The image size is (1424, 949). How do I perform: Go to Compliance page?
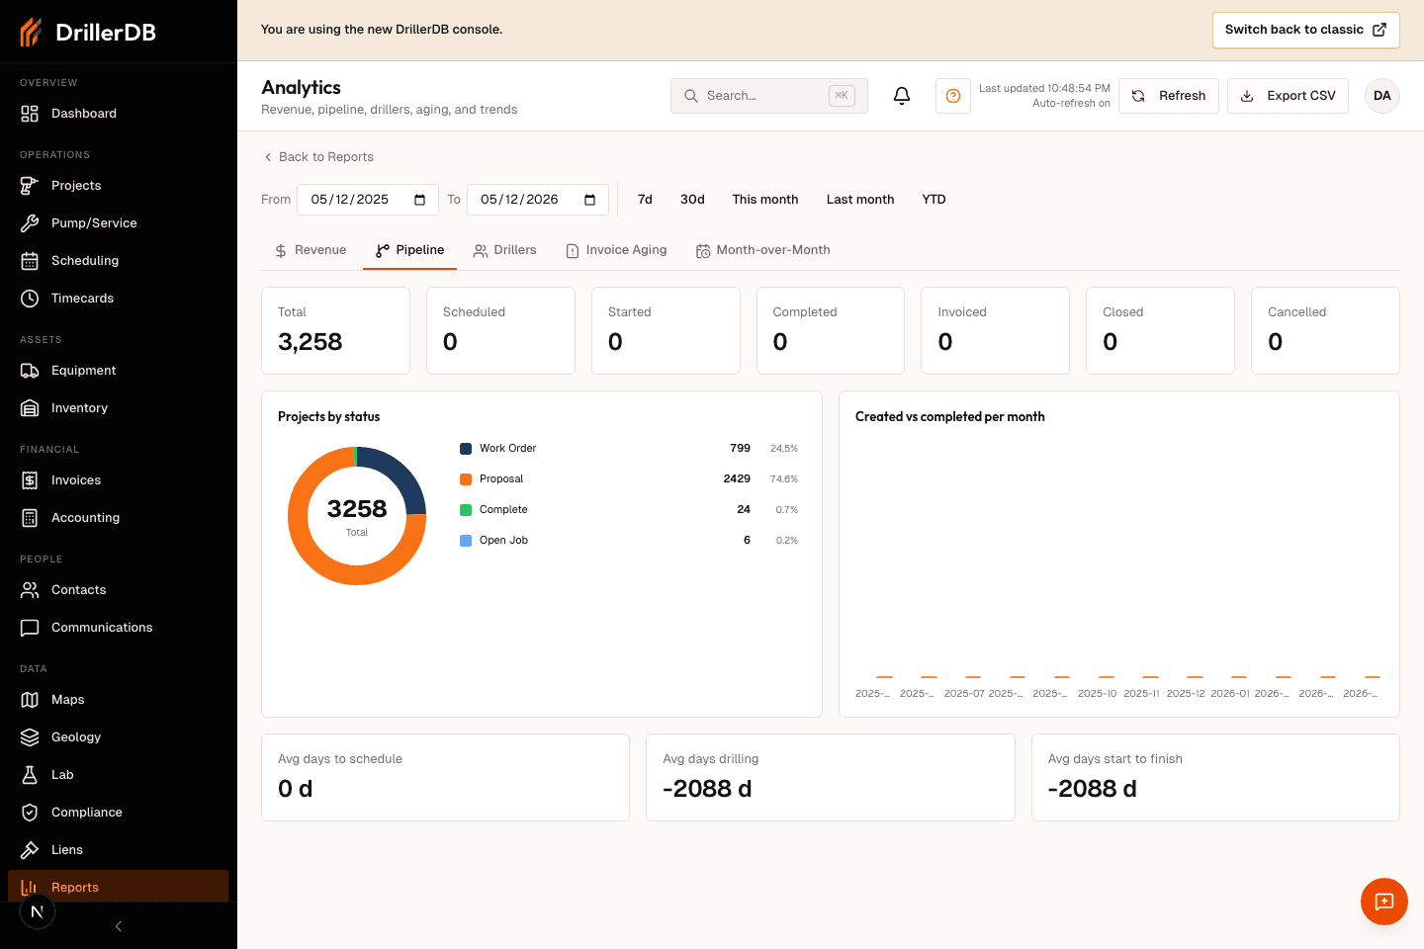(118, 813)
